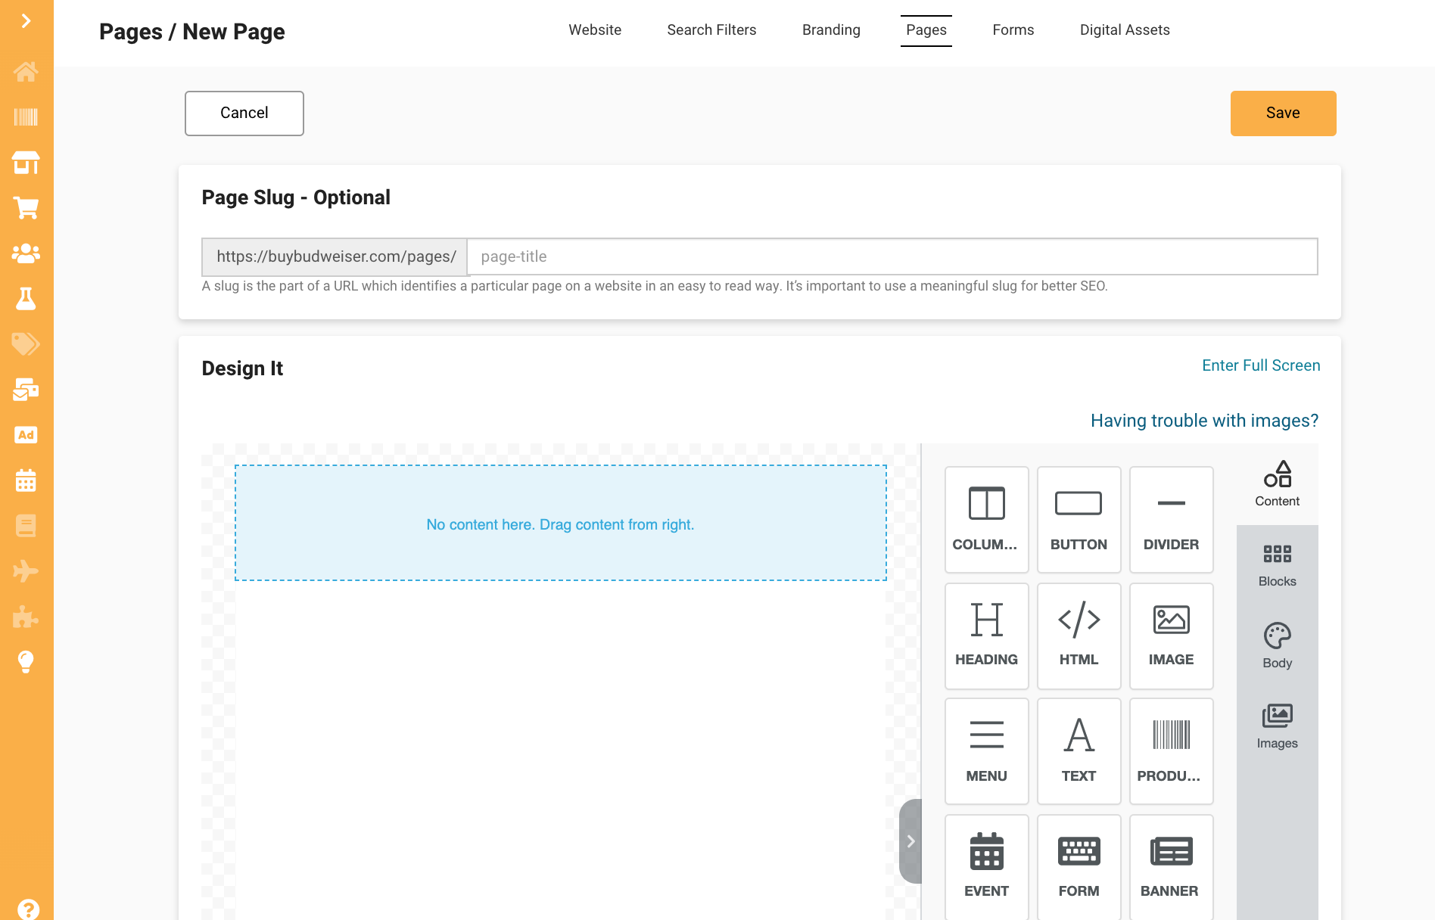Switch to the Digital Assets tab
The height and width of the screenshot is (920, 1435).
(x=1125, y=30)
